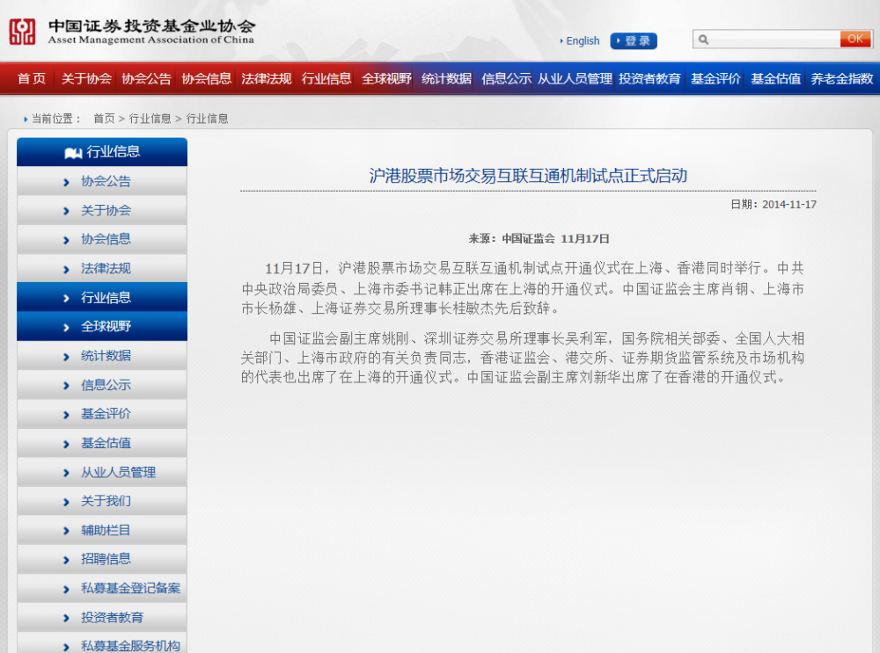
Task: Select 法律法规 label in left sidebar
Action: point(106,268)
